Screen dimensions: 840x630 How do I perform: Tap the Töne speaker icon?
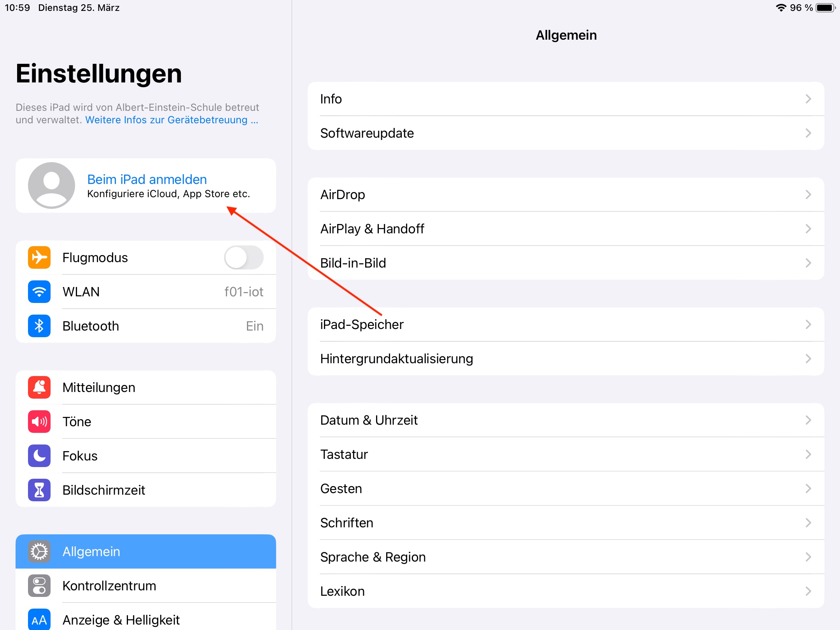(39, 422)
